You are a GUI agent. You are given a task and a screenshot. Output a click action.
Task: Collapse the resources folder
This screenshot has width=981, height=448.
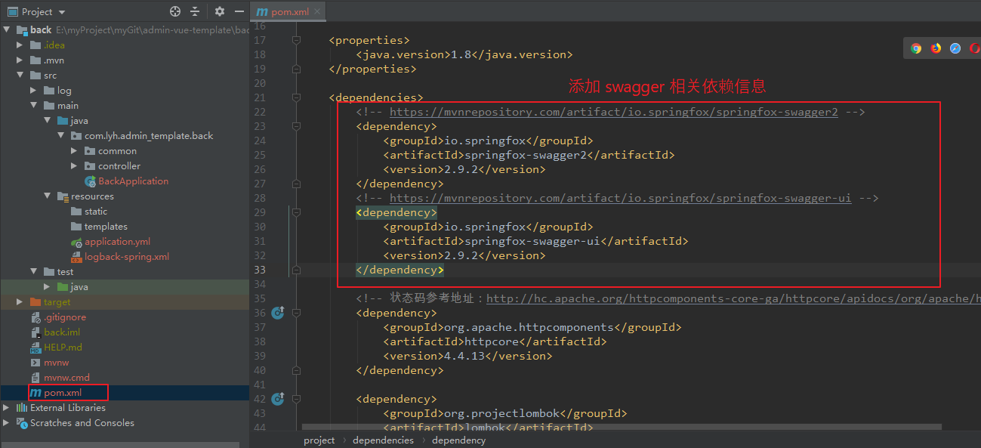(48, 196)
